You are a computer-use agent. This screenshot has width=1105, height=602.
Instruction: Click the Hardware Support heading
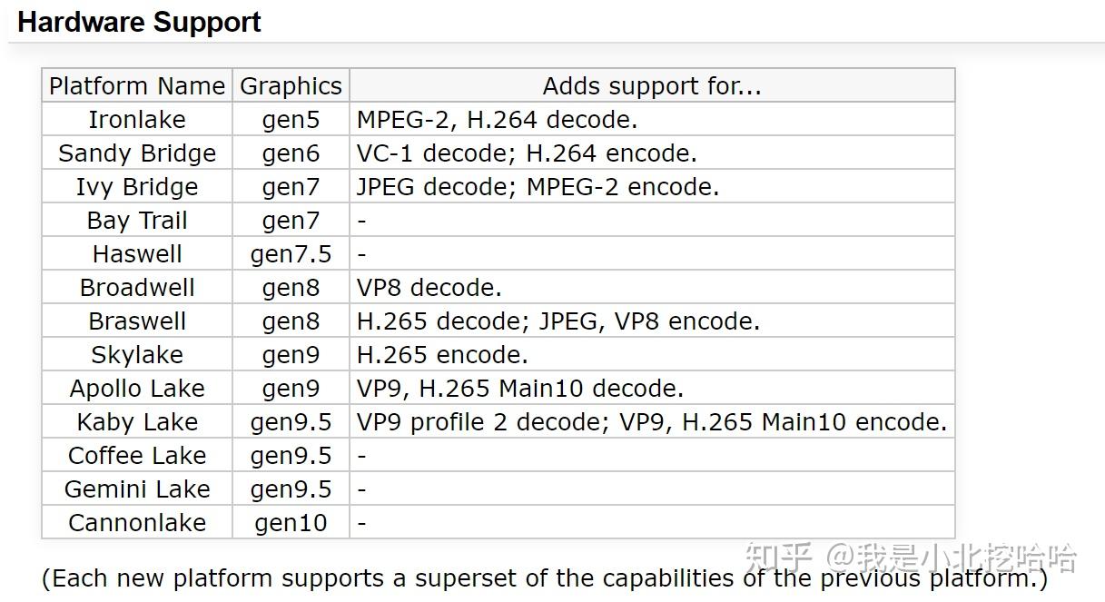(x=140, y=23)
